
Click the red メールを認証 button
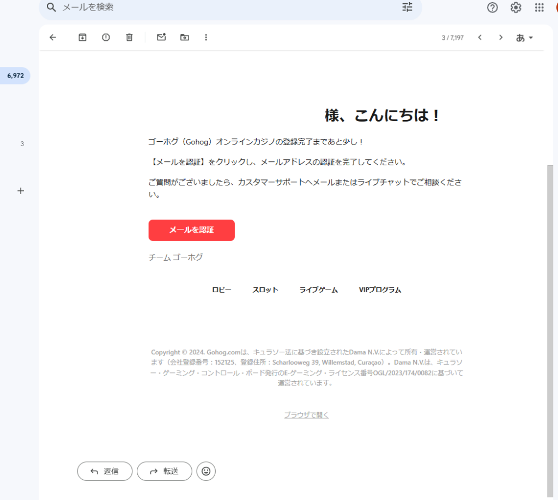(x=191, y=230)
